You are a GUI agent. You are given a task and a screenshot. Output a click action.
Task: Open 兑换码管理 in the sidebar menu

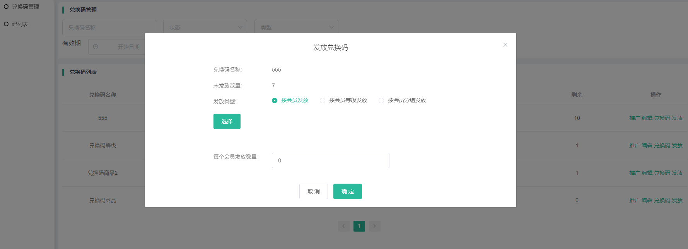click(25, 7)
